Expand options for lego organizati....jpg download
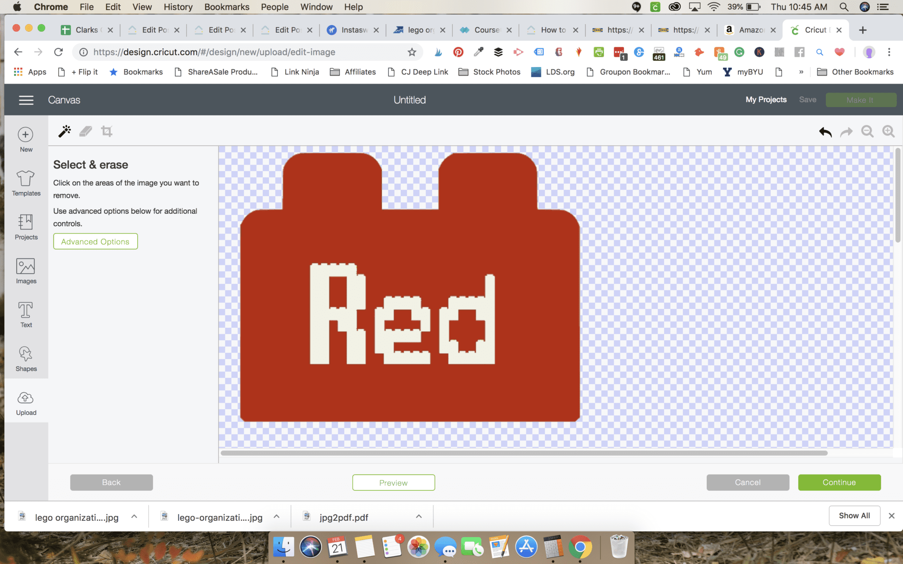The width and height of the screenshot is (903, 564). click(134, 516)
